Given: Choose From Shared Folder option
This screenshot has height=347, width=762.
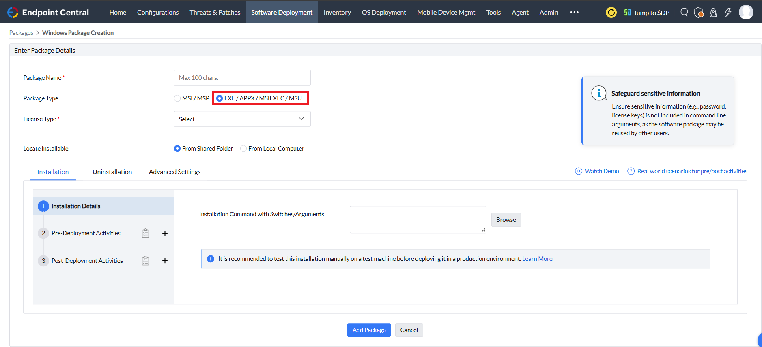Looking at the screenshot, I should click(177, 149).
